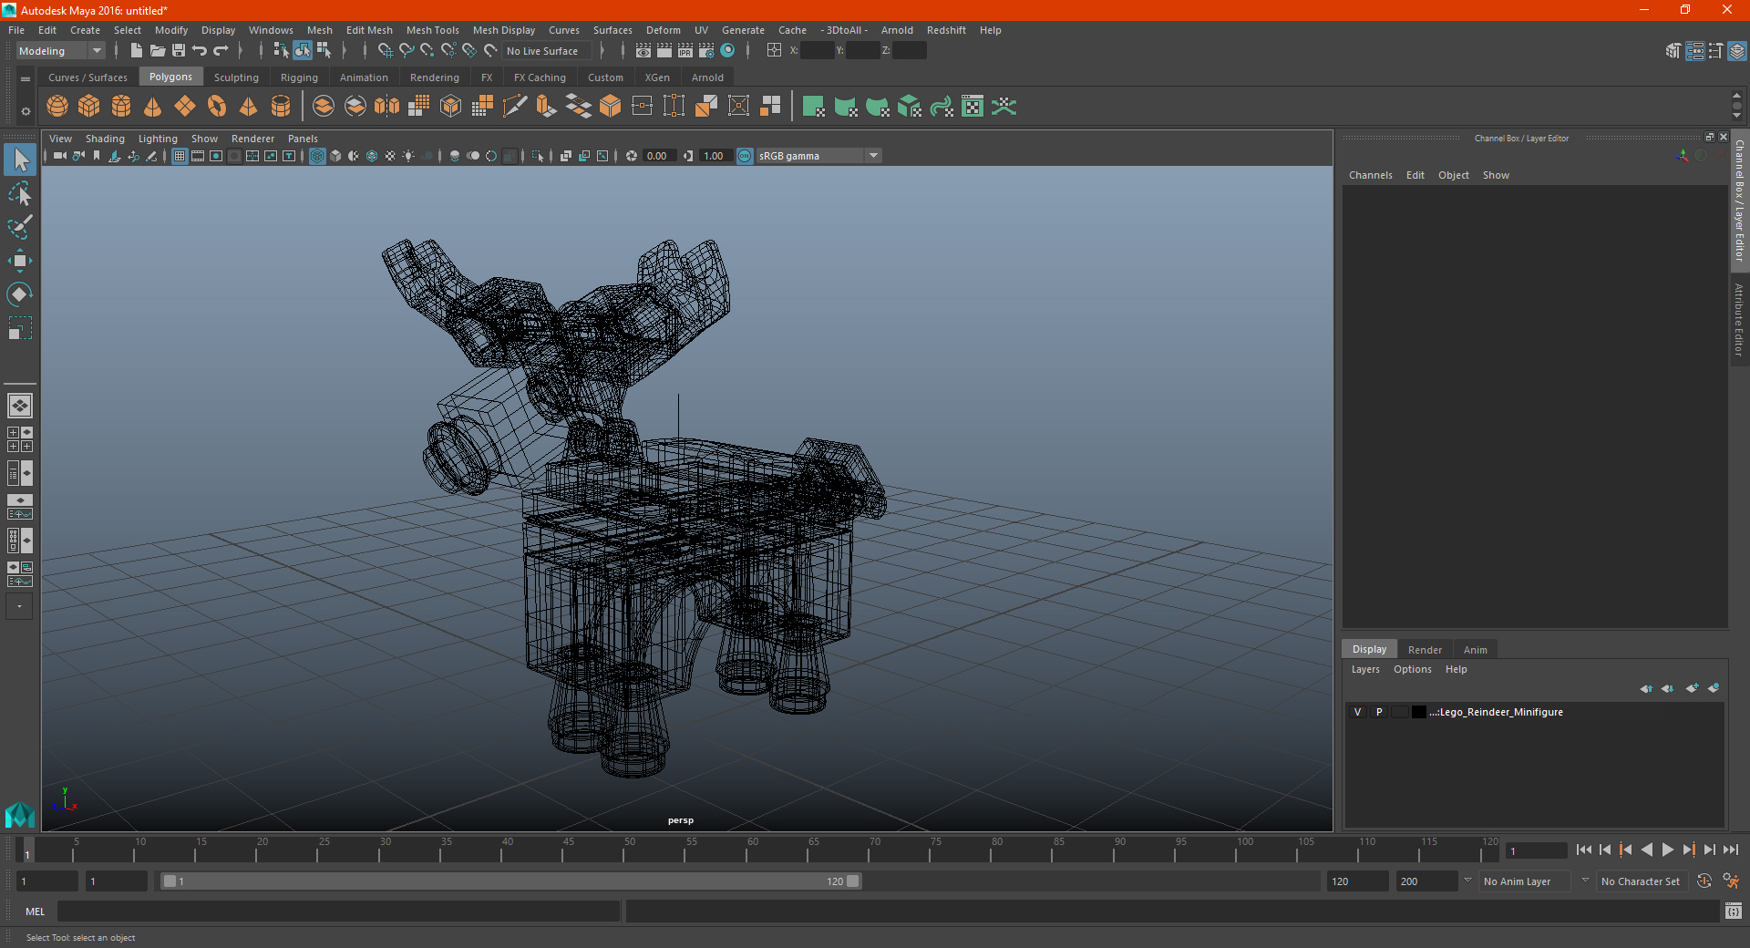Open the Edit Mesh menu
Screen dimensions: 1750x948
pyautogui.click(x=369, y=30)
